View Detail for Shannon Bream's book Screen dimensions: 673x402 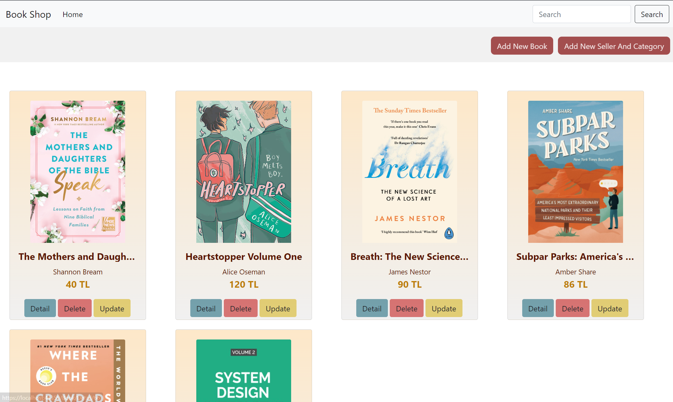(40, 308)
